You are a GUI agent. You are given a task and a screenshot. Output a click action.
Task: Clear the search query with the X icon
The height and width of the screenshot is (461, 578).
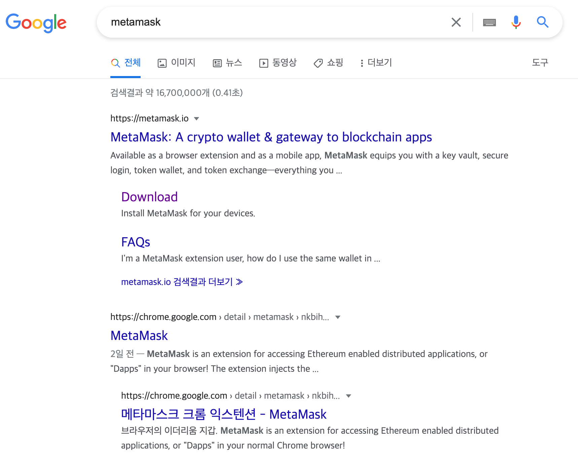(x=456, y=22)
